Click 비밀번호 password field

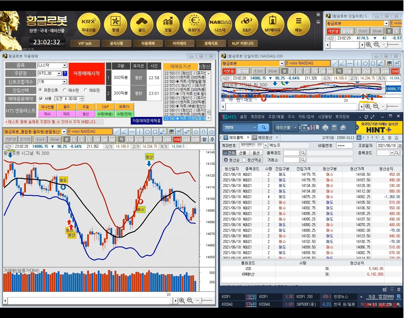[x=345, y=145]
